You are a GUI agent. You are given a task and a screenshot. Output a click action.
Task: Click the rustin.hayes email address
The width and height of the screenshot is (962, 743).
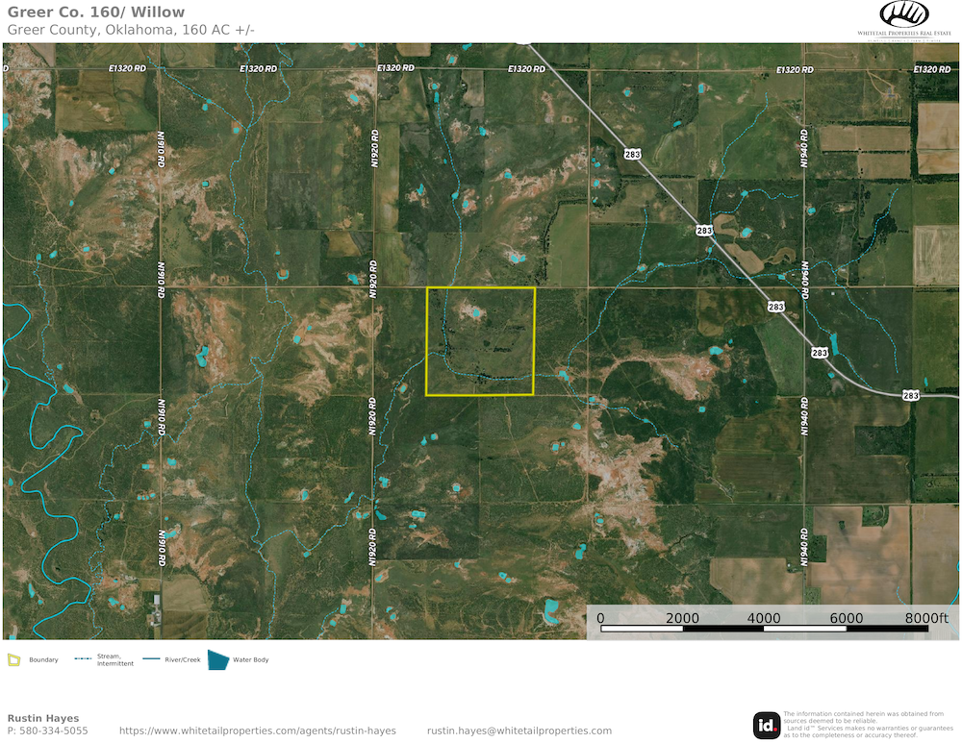coord(519,731)
